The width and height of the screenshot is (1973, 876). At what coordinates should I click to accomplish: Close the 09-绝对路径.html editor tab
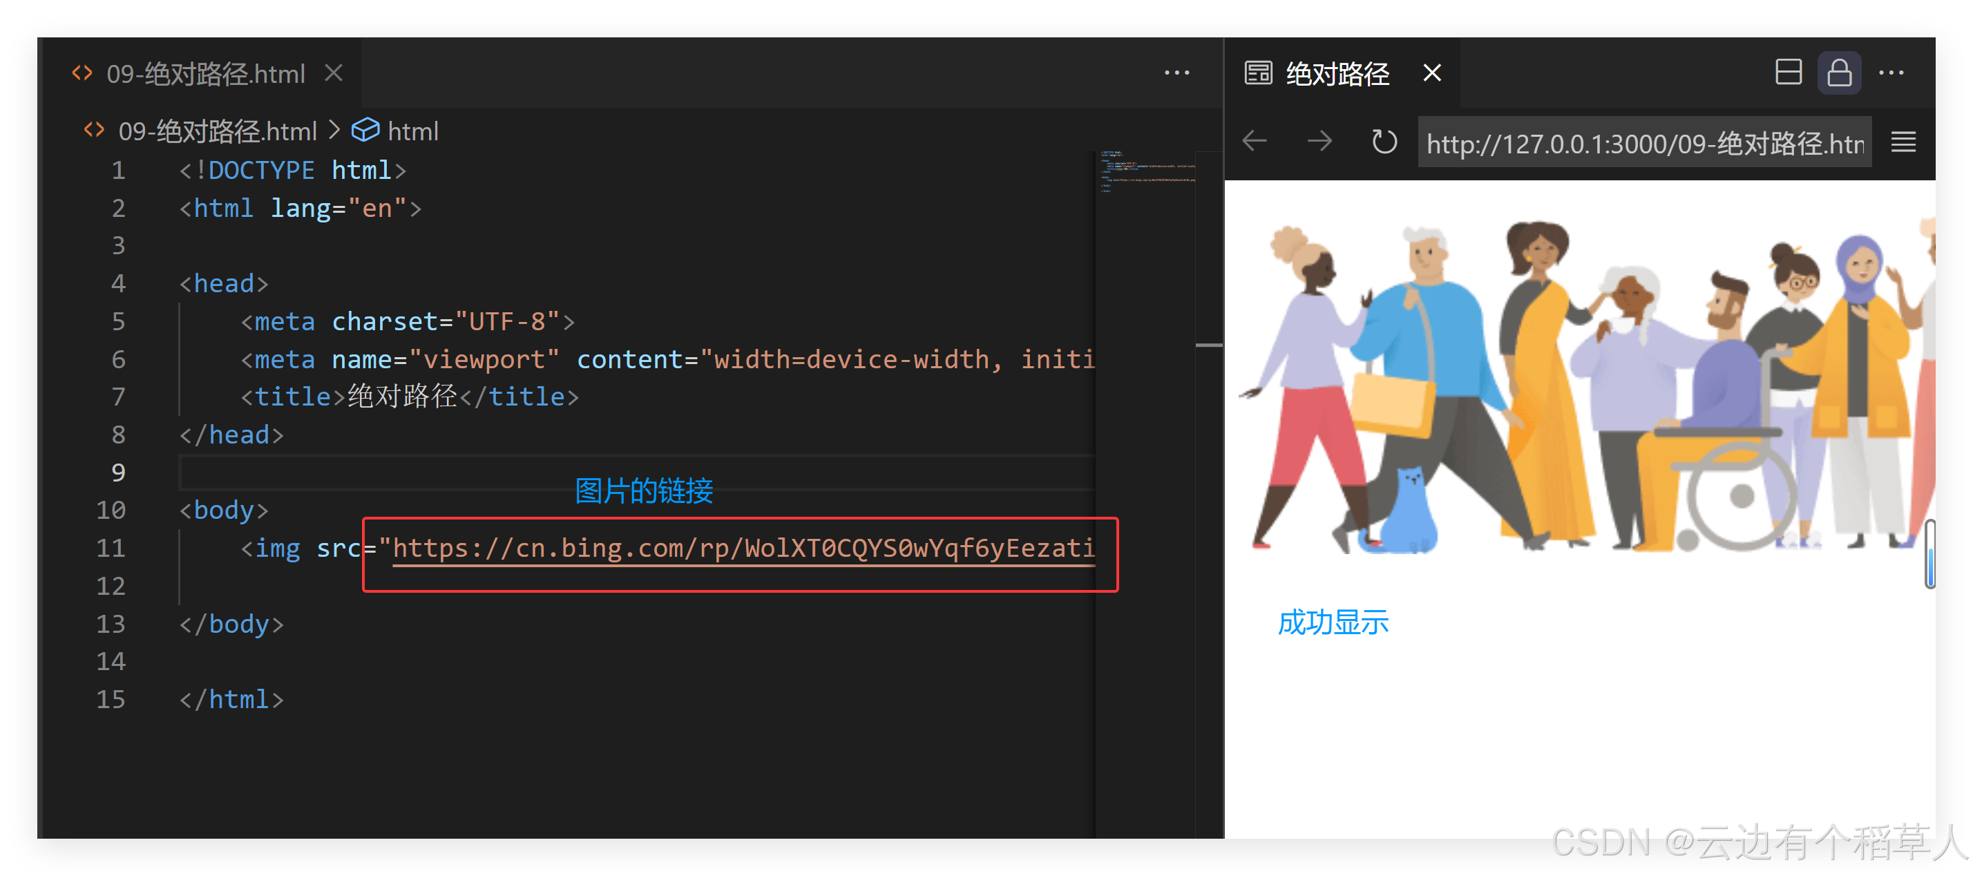click(x=333, y=73)
